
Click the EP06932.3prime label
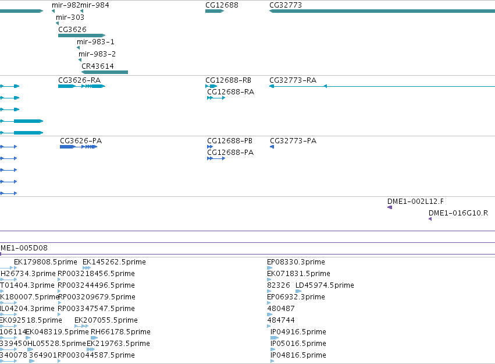pos(296,297)
